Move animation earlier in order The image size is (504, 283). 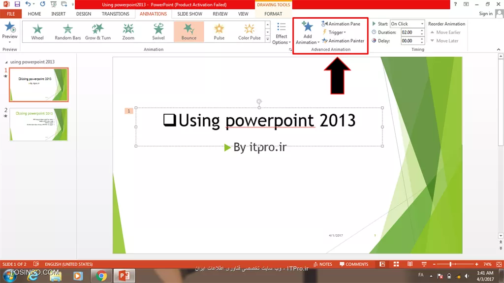click(445, 32)
